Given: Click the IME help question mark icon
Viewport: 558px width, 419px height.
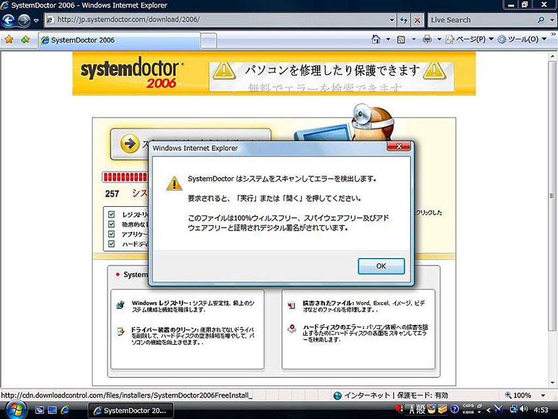Looking at the screenshot, I should pos(455,410).
